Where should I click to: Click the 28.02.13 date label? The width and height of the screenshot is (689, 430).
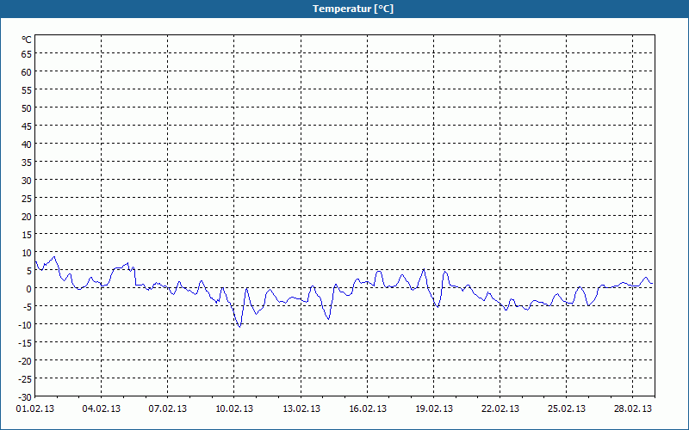click(633, 409)
